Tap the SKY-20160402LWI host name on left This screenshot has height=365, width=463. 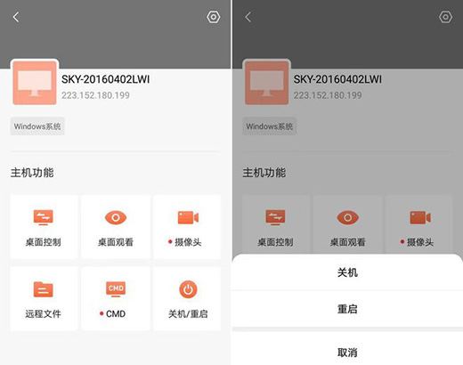click(x=105, y=79)
